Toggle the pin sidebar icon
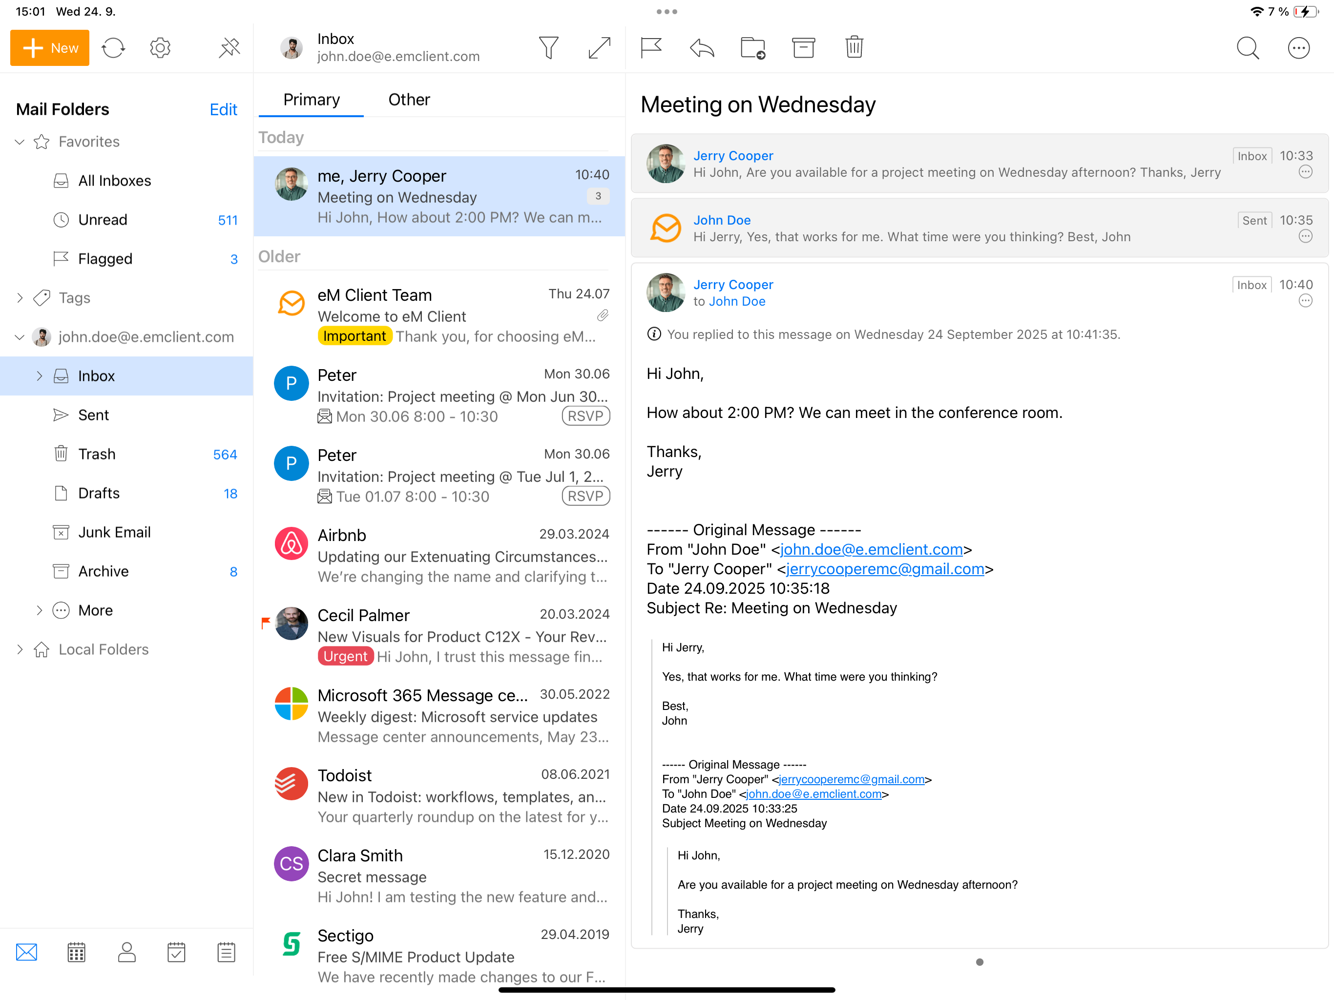The width and height of the screenshot is (1334, 1000). click(229, 48)
